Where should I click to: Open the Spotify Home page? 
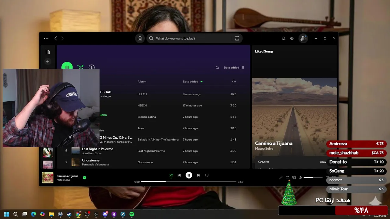tap(140, 38)
